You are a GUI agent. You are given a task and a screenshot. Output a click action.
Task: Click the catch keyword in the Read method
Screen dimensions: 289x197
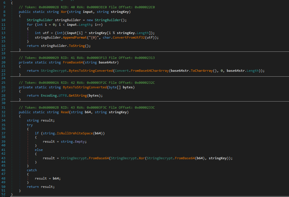click(x=32, y=170)
